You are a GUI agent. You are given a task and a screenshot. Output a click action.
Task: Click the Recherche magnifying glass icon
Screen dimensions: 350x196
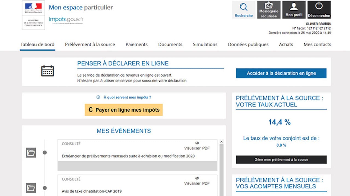[x=243, y=7]
